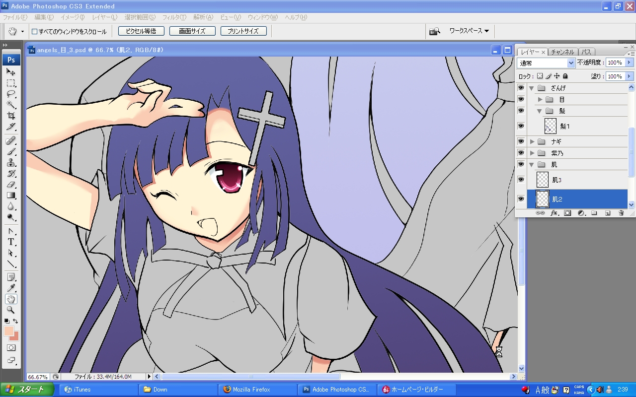The width and height of the screenshot is (636, 397).
Task: Expand the 紫乃 layer group
Action: click(532, 153)
